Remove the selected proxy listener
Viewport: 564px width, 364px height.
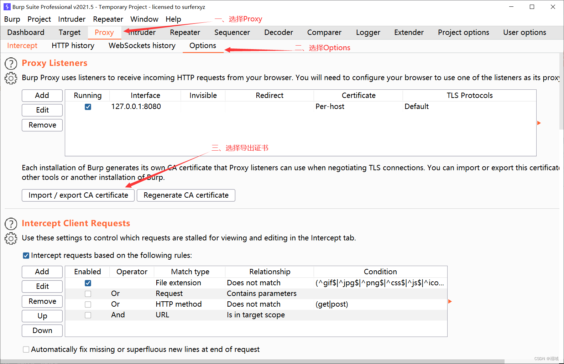(x=42, y=125)
